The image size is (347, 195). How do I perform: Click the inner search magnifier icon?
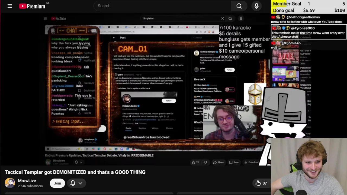(230, 18)
